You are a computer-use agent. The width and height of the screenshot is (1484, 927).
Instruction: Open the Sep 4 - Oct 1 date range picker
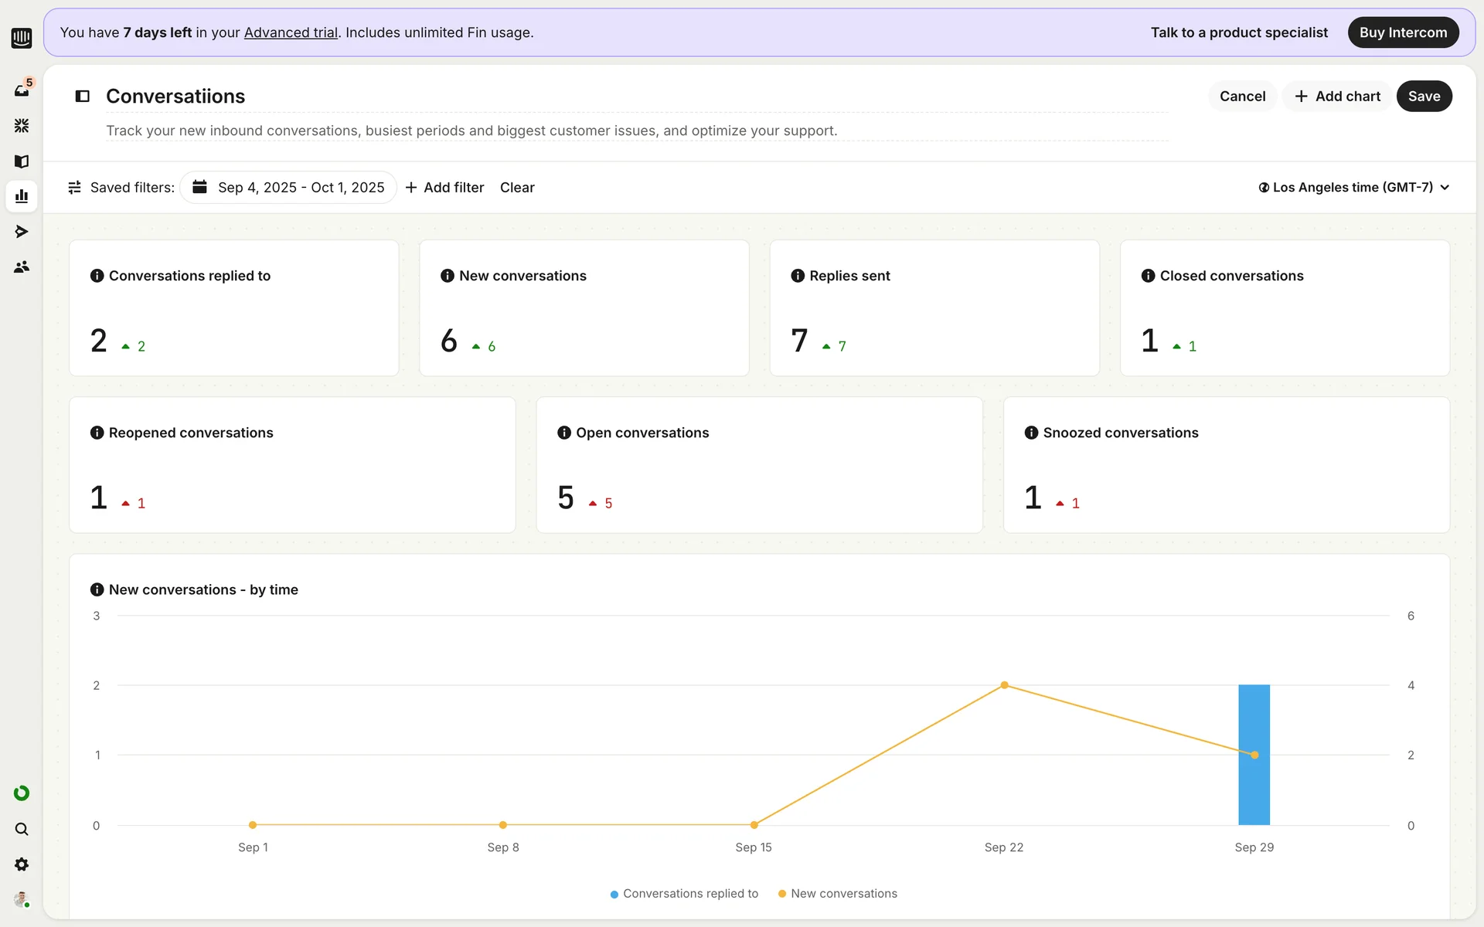pyautogui.click(x=288, y=188)
